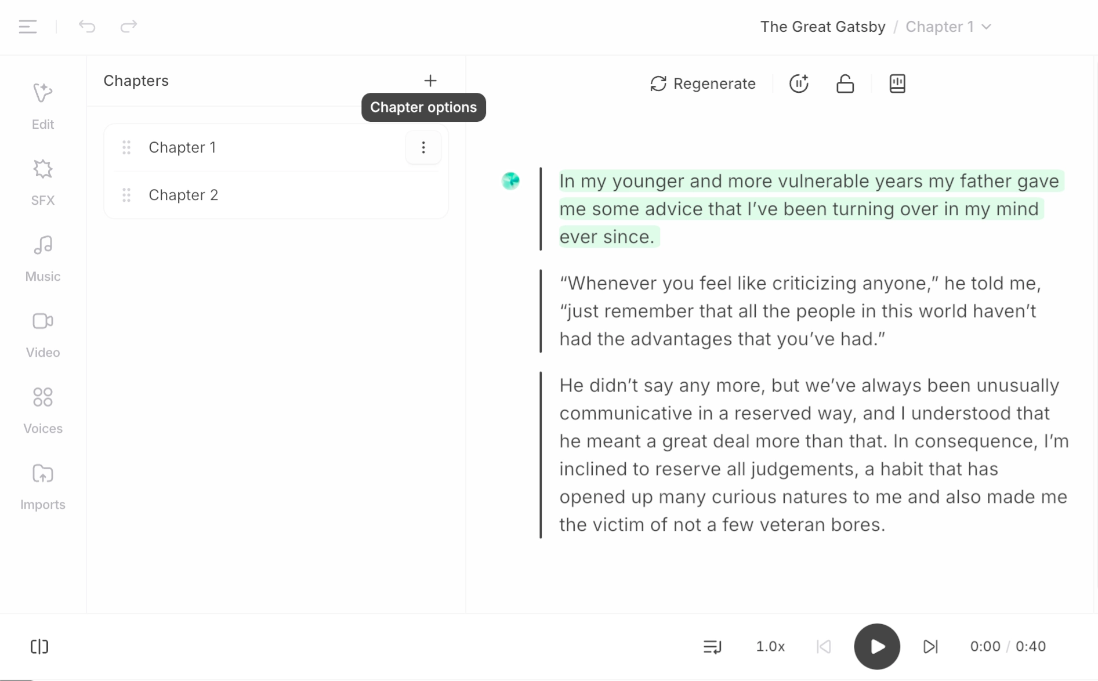This screenshot has height=681, width=1098.
Task: Expand the Chapter 1 breadcrumb dropdown
Action: 948,27
